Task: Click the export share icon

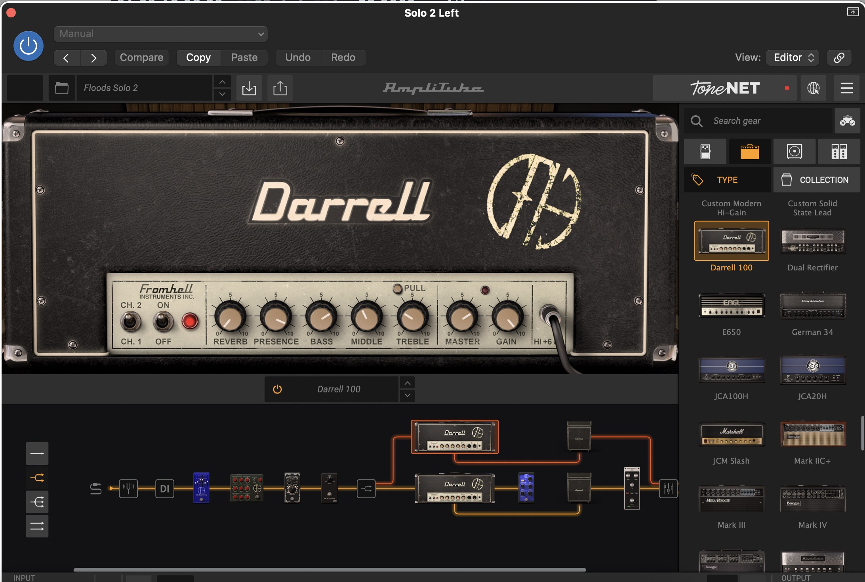Action: 280,88
